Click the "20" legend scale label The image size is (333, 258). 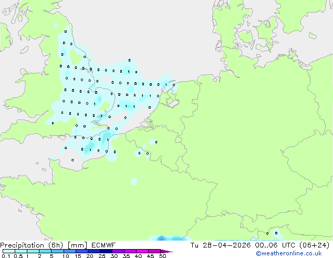click(x=90, y=256)
